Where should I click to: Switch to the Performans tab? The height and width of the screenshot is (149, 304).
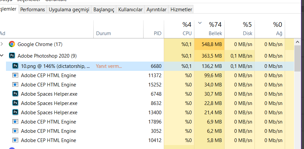[x=33, y=10]
